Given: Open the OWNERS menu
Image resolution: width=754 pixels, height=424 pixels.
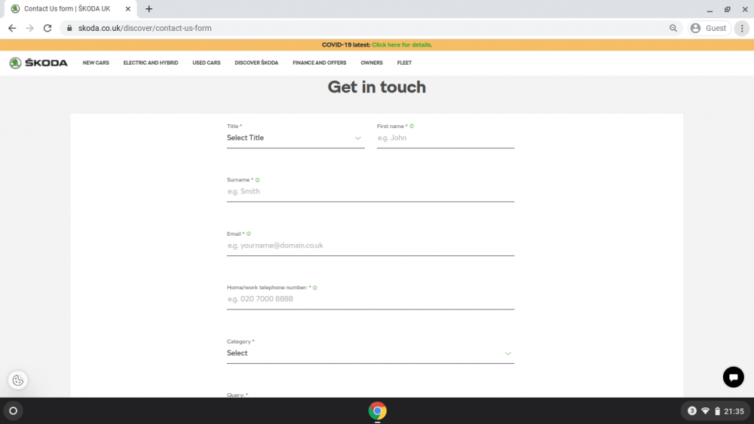Looking at the screenshot, I should coord(372,63).
